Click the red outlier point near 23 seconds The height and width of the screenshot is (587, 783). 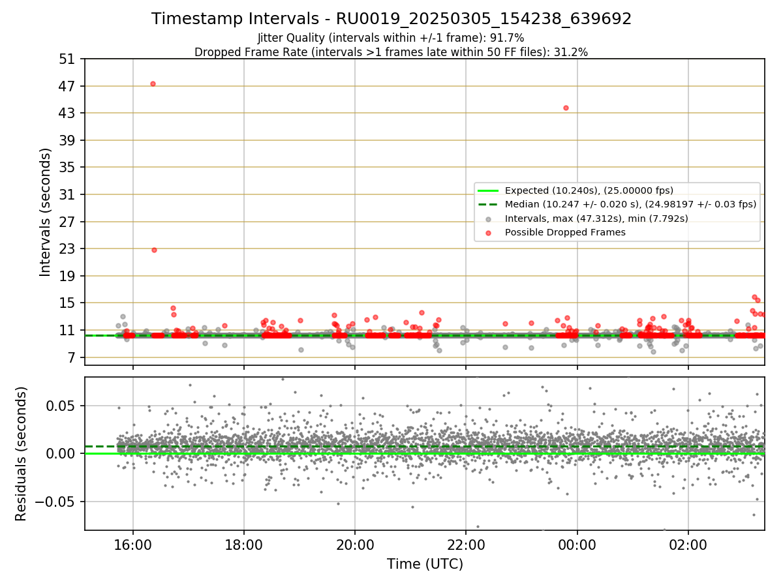(x=154, y=250)
